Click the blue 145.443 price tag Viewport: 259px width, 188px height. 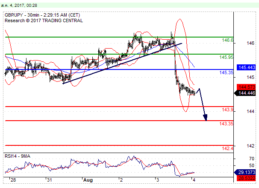click(x=246, y=67)
